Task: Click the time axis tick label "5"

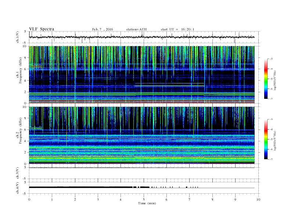Action: point(144,199)
